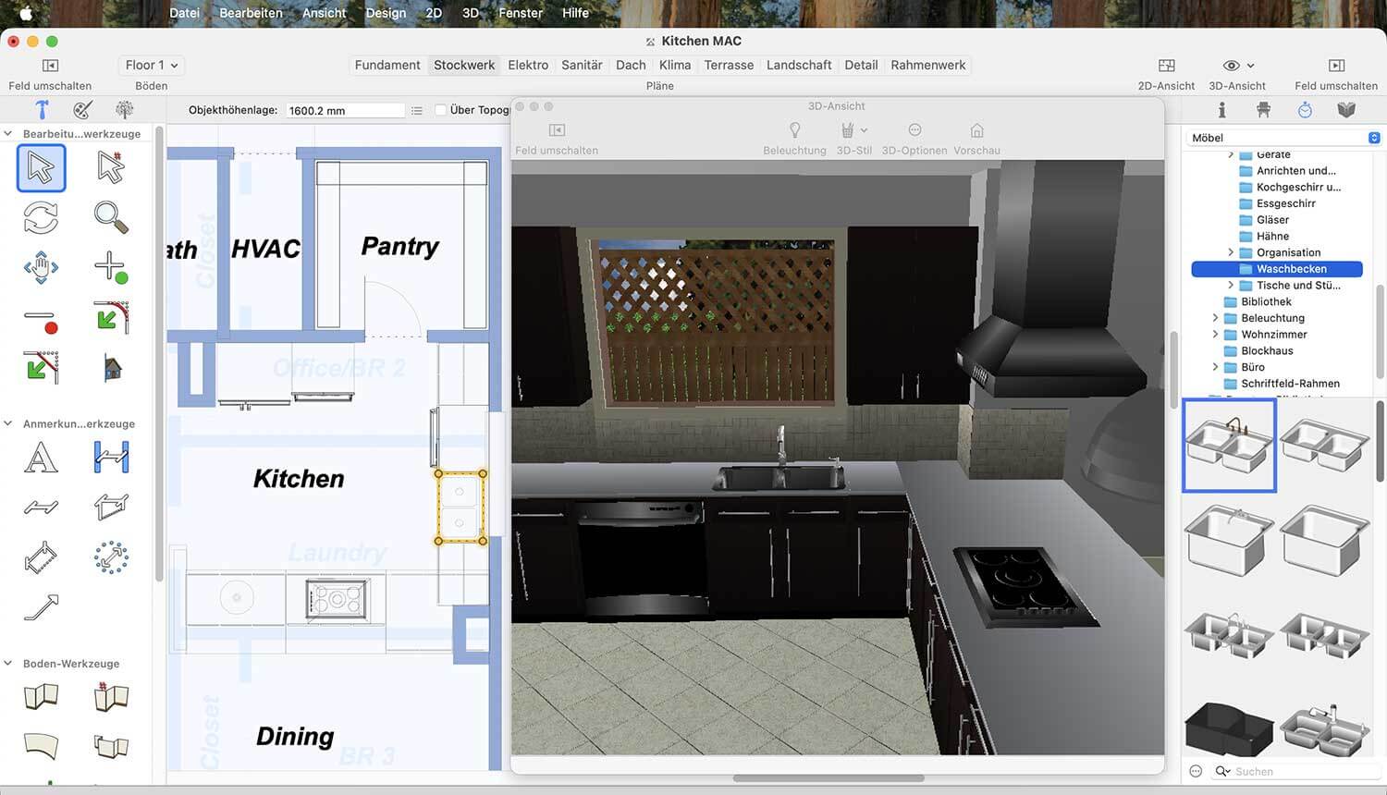1387x795 pixels.
Task: Click Beleuchtung lightbulb in 3D window
Action: [794, 130]
